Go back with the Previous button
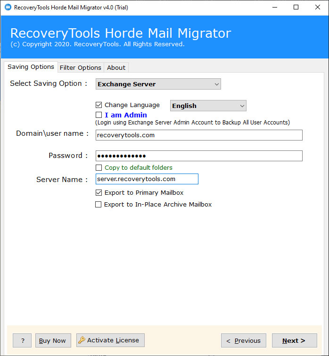This screenshot has height=356, width=329. pos(244,340)
